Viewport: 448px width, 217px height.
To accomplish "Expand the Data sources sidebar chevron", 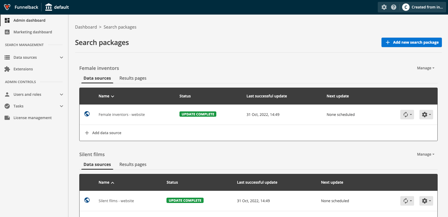I will click(x=62, y=57).
